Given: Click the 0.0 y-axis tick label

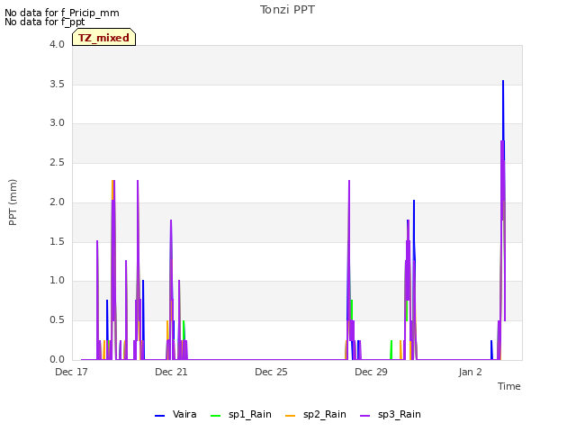Looking at the screenshot, I should coord(57,360).
